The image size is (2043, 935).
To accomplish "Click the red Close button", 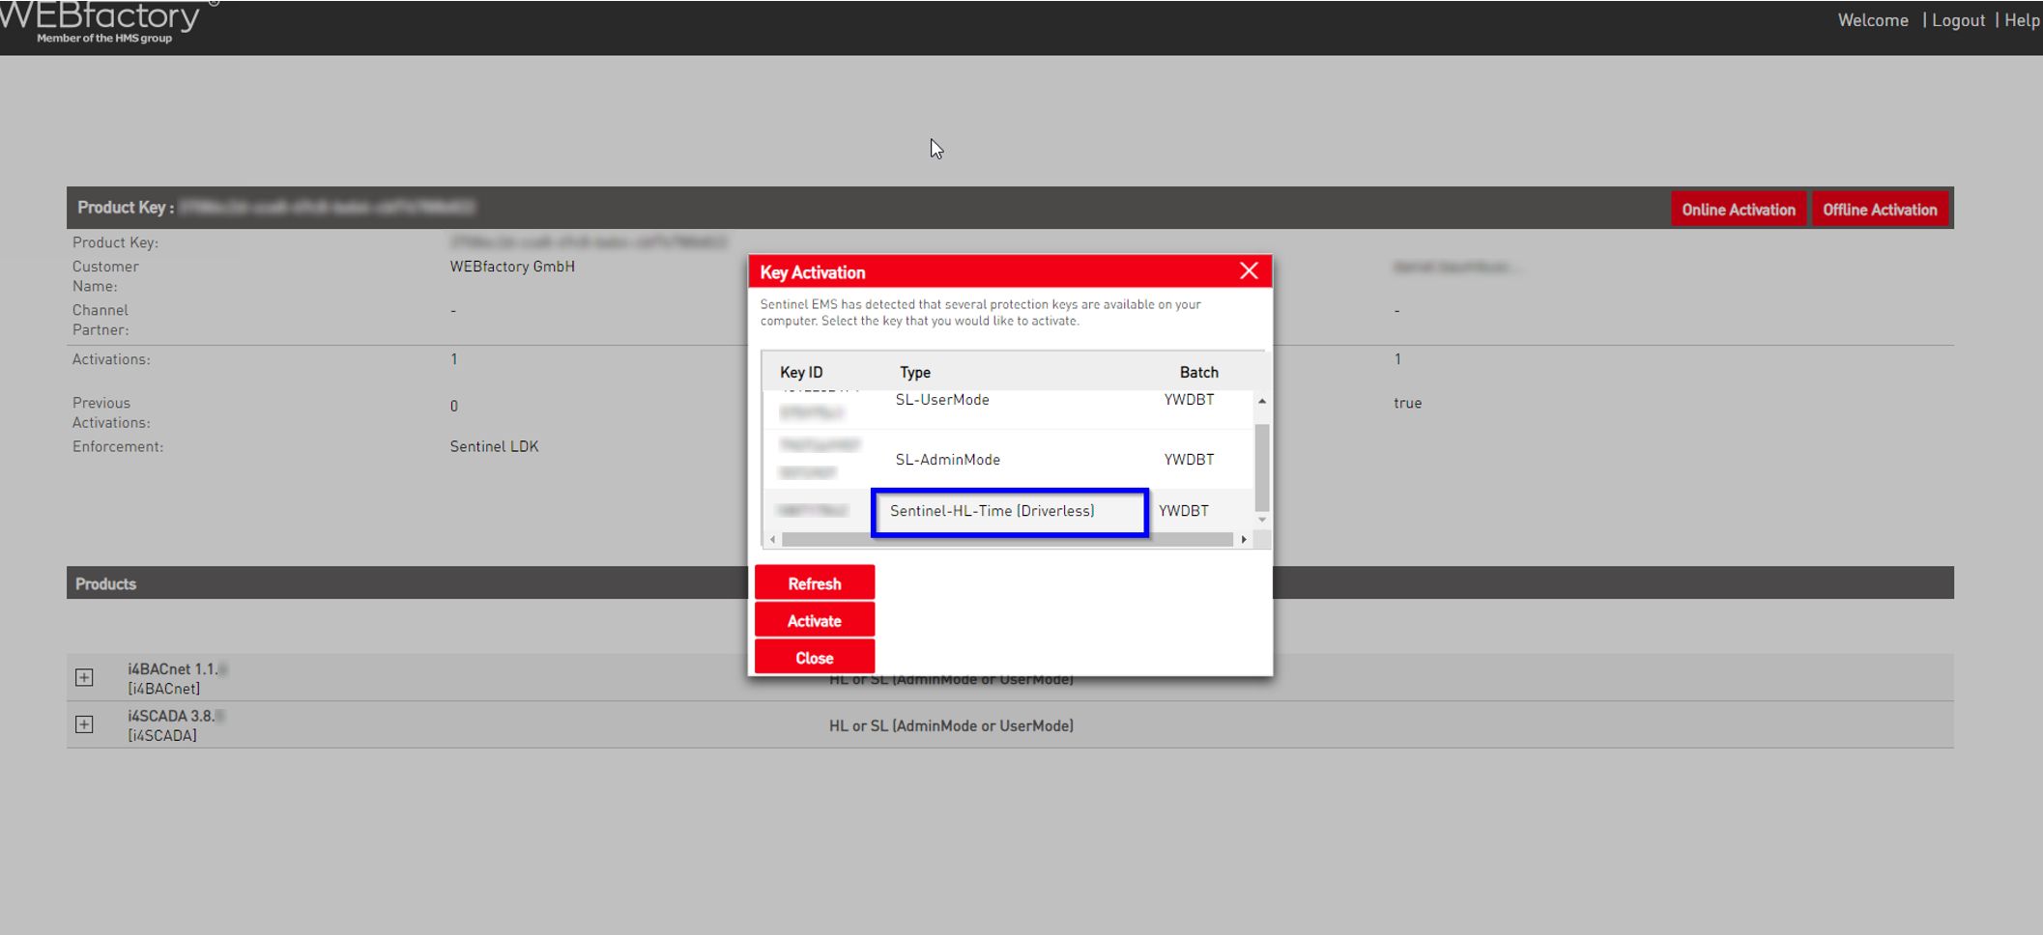I will coord(815,658).
